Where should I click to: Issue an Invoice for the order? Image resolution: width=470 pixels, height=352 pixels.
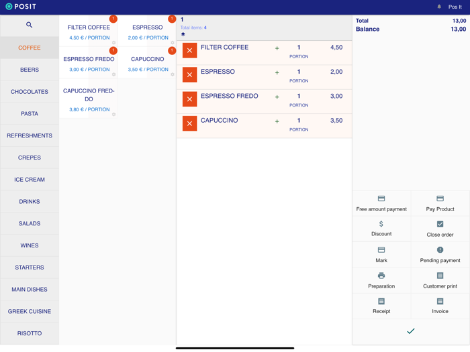[x=440, y=306]
